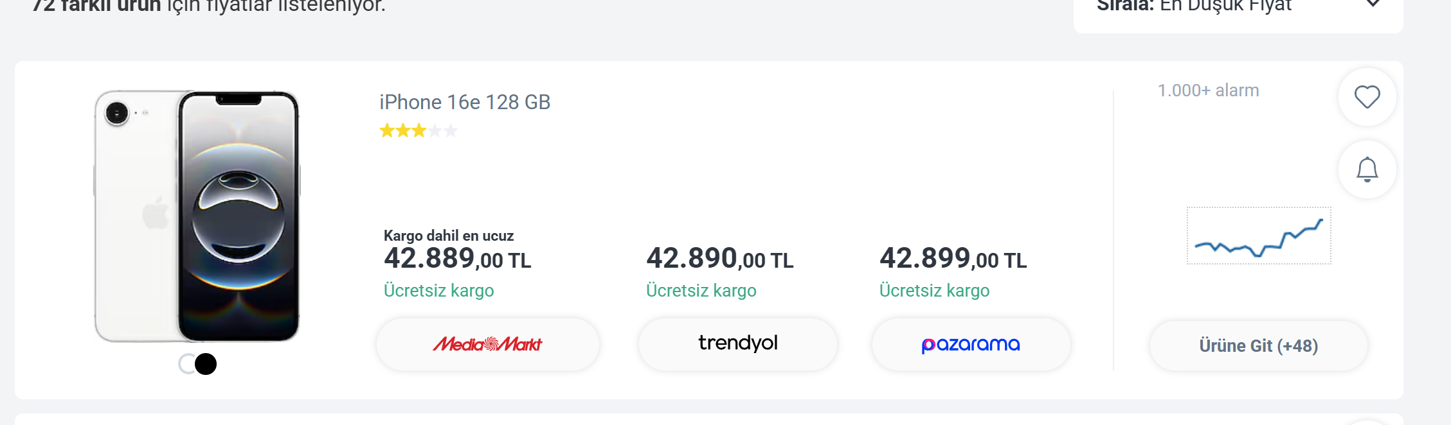Click Kargo dahil en ucuz label
Screen dimensions: 1451x425
449,236
